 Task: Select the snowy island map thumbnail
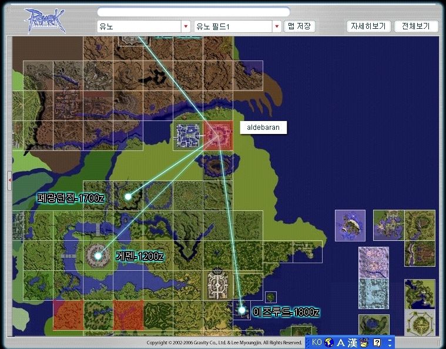(x=350, y=226)
